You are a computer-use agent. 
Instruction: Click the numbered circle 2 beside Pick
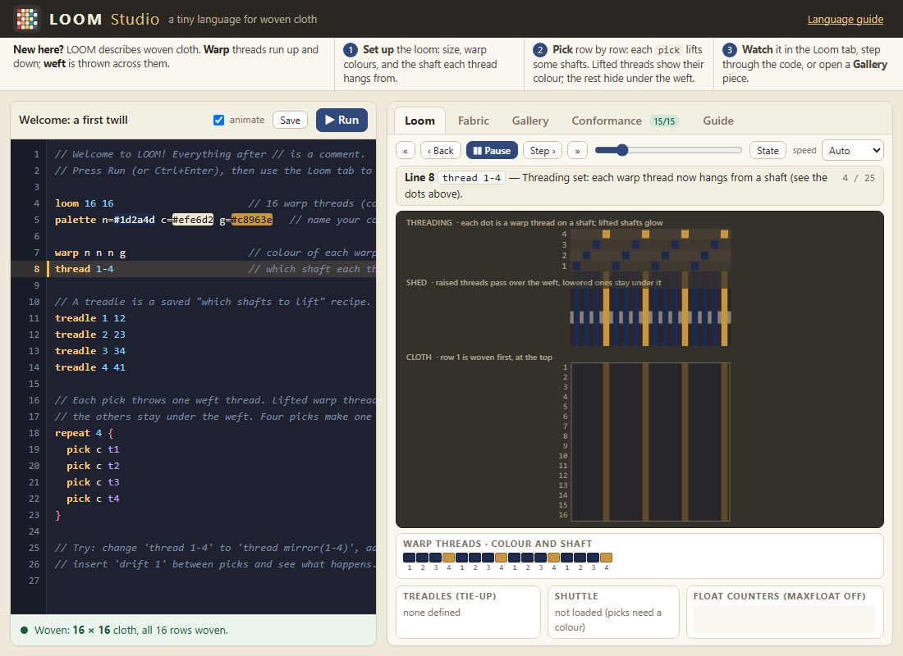click(x=539, y=50)
